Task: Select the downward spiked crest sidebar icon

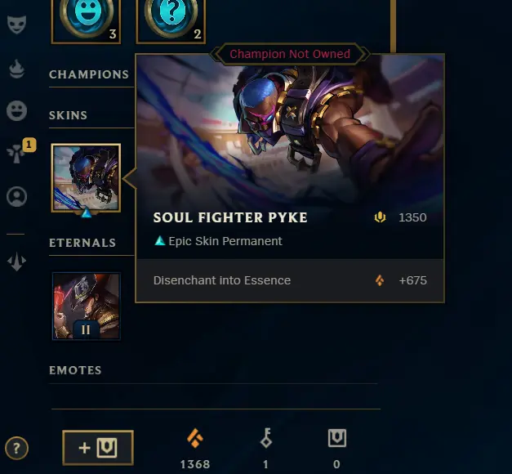Action: click(x=16, y=262)
